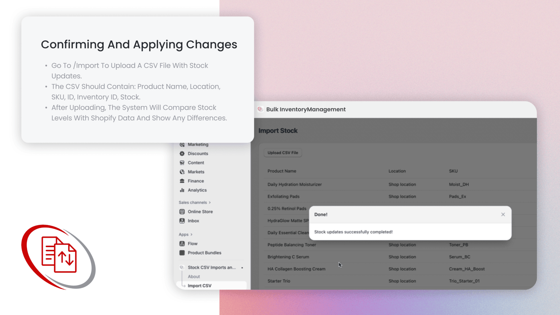
Task: Open the Flow app
Action: pos(192,244)
